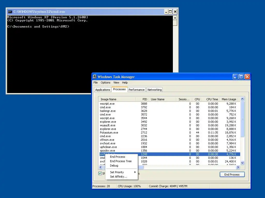This screenshot has width=265, height=198.
Task: Open the View menu
Action: pyautogui.click(x=116, y=82)
